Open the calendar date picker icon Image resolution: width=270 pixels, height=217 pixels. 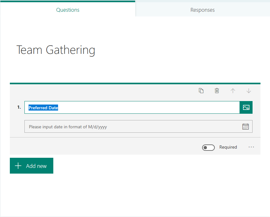pyautogui.click(x=245, y=126)
